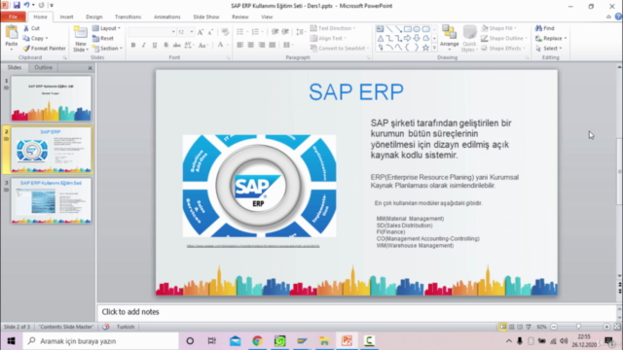Click the Bullets list icon
The height and width of the screenshot is (350, 623).
tap(241, 32)
